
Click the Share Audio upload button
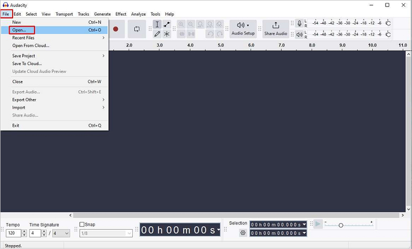(275, 29)
